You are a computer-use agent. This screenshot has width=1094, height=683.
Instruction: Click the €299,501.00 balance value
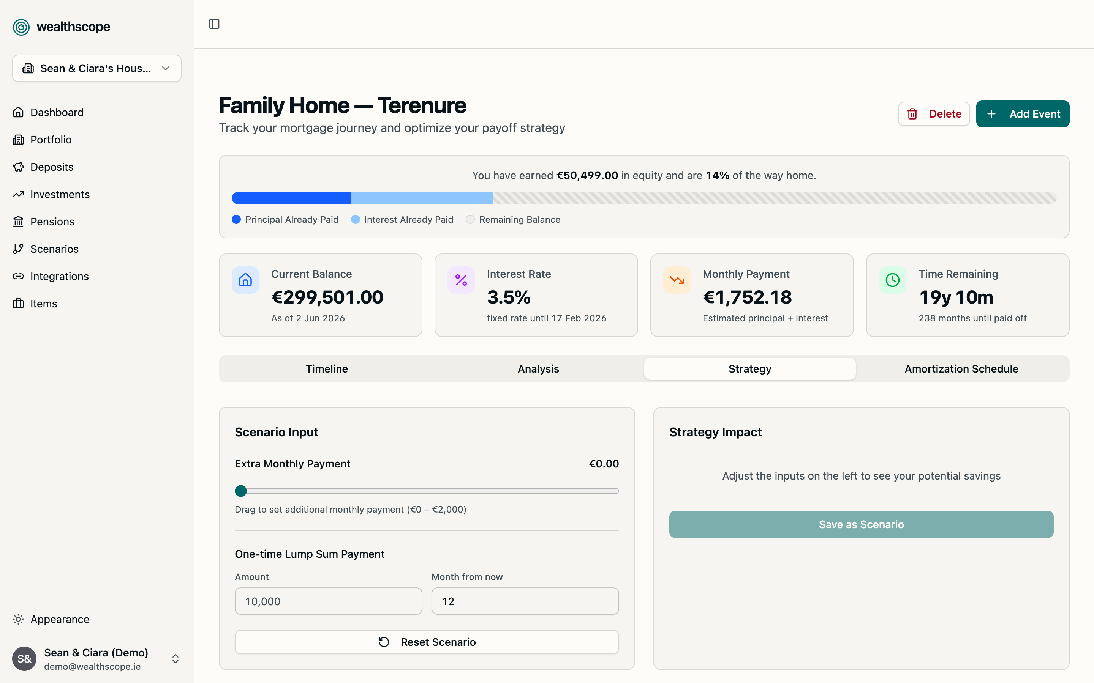coord(327,297)
